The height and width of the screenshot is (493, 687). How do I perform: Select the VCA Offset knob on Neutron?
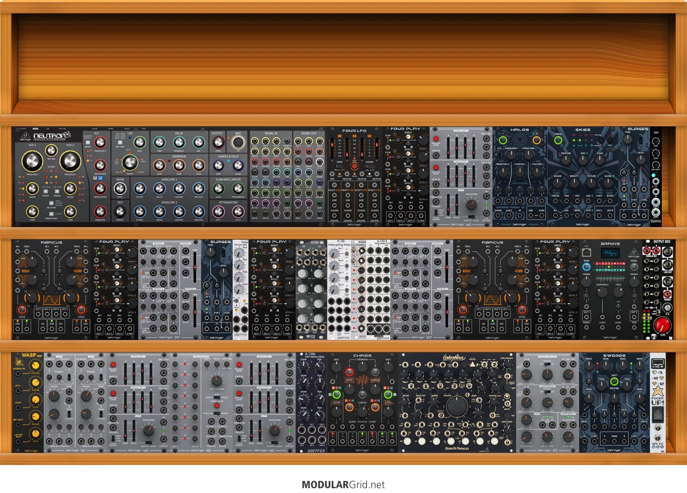pyautogui.click(x=120, y=211)
